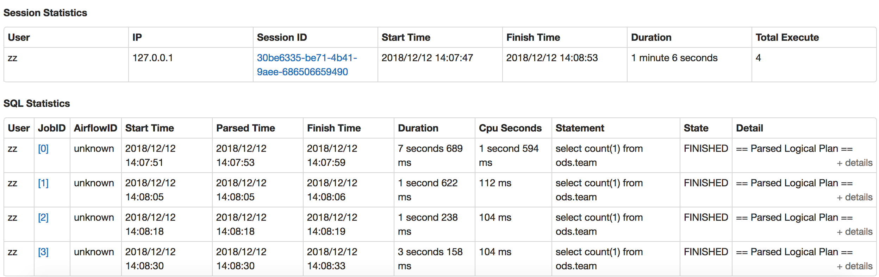The image size is (879, 277).
Task: Expand details for job 1's logical plan
Action: click(x=854, y=197)
